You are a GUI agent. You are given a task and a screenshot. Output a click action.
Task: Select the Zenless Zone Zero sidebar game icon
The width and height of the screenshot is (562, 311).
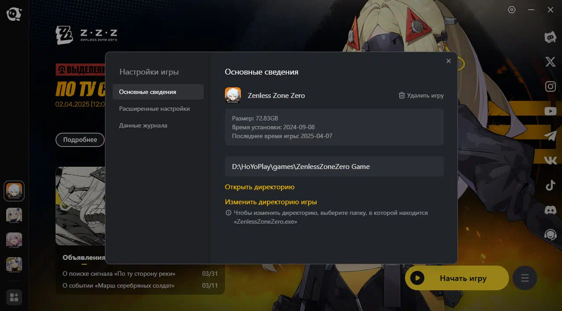pyautogui.click(x=14, y=191)
